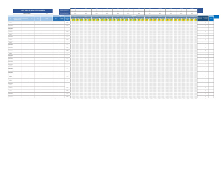223x172 pixels.
Task: Select the dark blue totals box ending the monthly summary table
Action: [x=200, y=10]
